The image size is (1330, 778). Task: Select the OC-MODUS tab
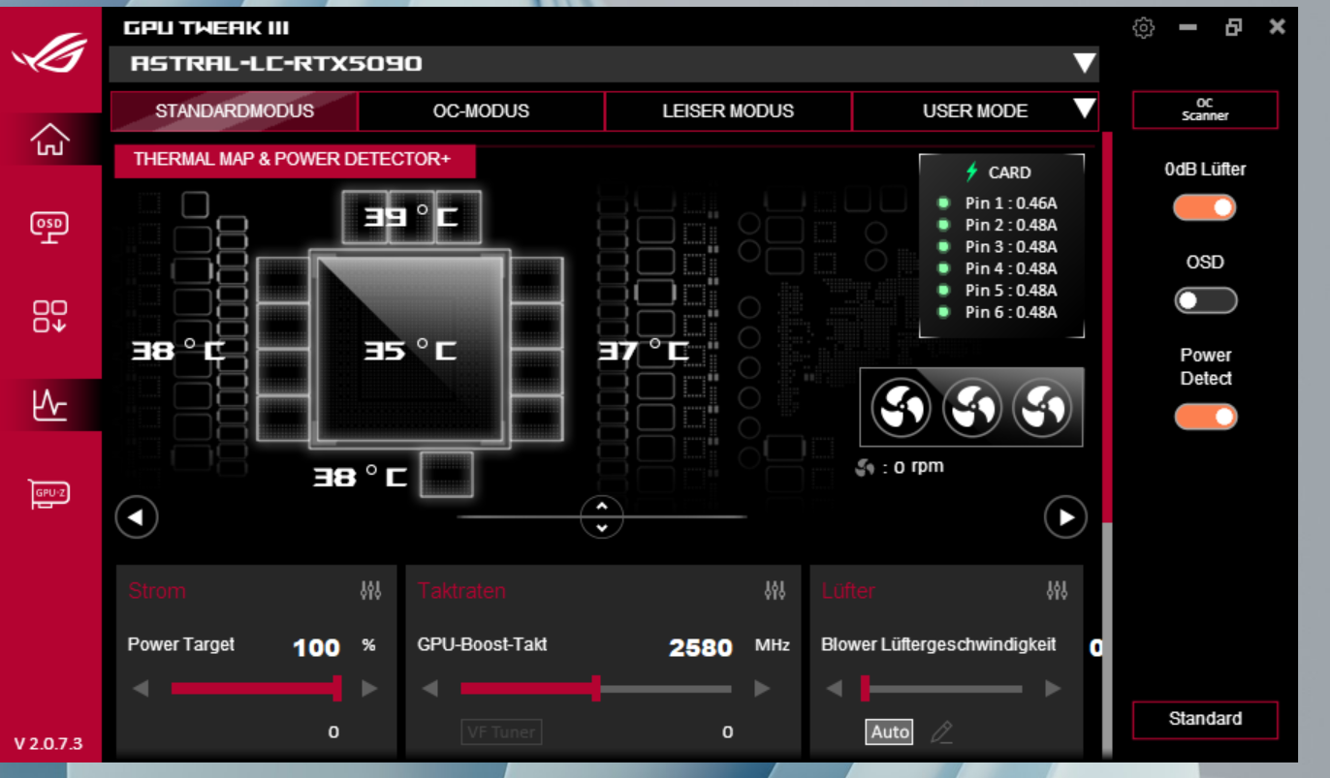[x=482, y=110]
